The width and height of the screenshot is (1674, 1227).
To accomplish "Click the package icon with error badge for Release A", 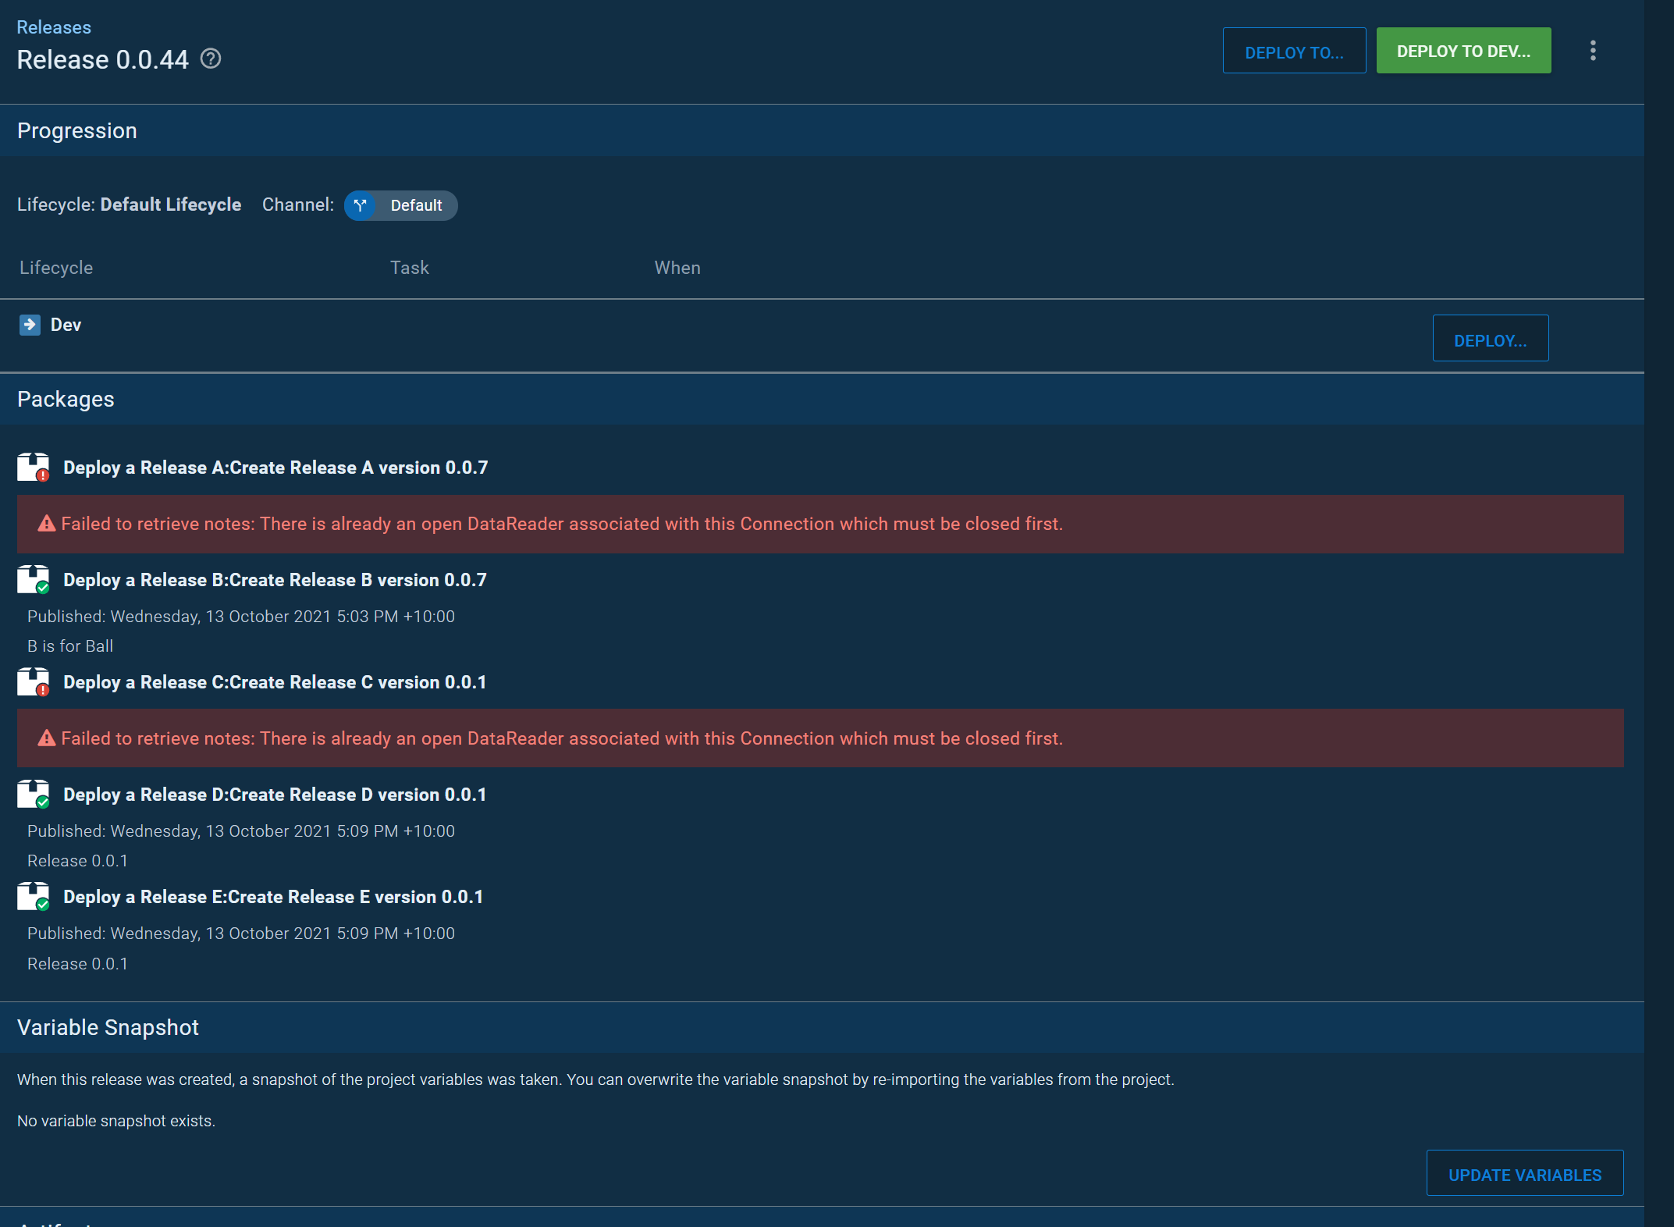I will (x=33, y=467).
